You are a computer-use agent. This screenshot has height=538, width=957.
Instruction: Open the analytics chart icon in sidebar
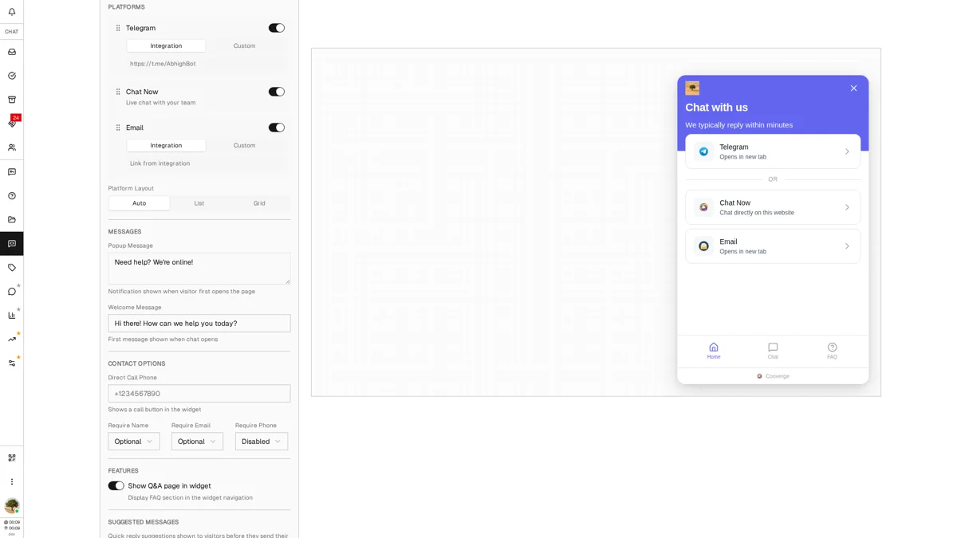coord(11,315)
